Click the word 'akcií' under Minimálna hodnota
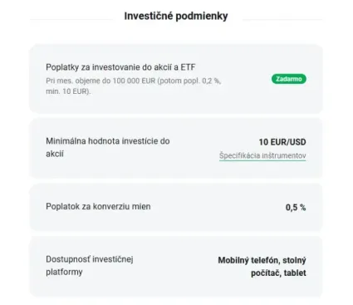The image size is (353, 305). (x=55, y=154)
